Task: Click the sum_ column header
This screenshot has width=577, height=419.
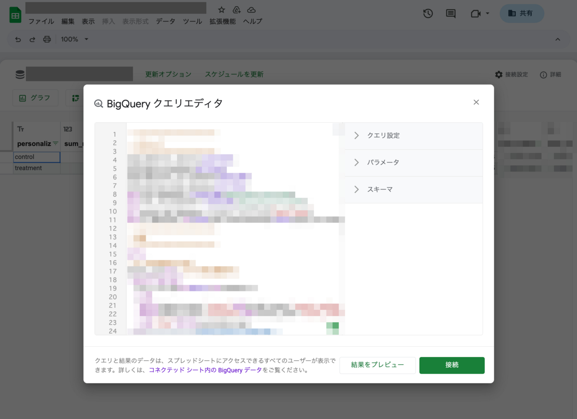Action: tap(74, 143)
